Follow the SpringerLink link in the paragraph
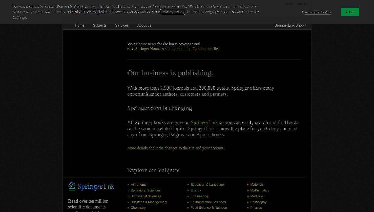The width and height of the screenshot is (374, 212). [204, 123]
